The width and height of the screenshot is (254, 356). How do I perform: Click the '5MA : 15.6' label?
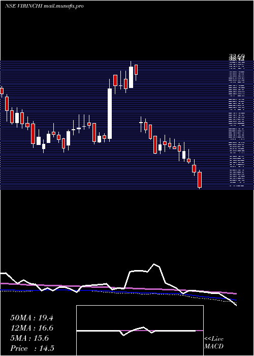click(29, 338)
